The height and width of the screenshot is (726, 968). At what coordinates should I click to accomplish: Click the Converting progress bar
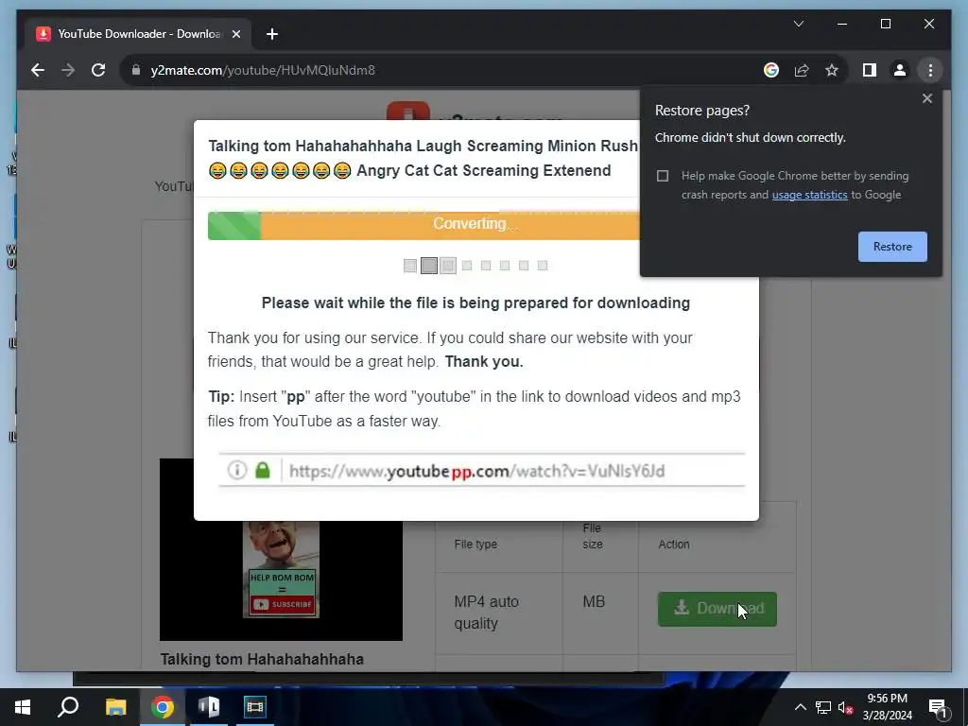423,225
